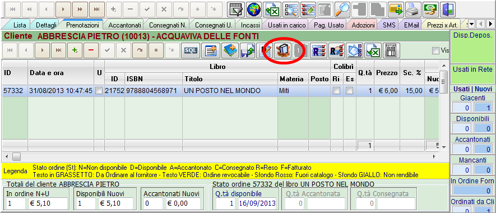Go to last reservation in lower navigator
Image resolution: width=496 pixels, height=213 pixels.
[x=58, y=50]
